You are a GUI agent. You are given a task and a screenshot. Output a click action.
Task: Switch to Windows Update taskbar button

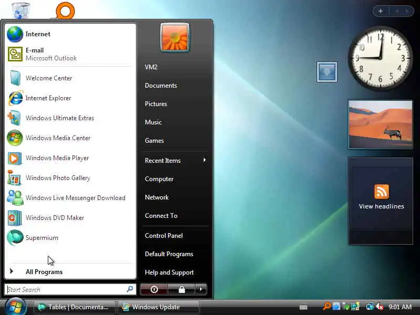159,307
